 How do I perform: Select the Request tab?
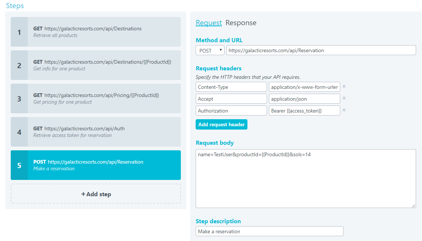click(209, 23)
